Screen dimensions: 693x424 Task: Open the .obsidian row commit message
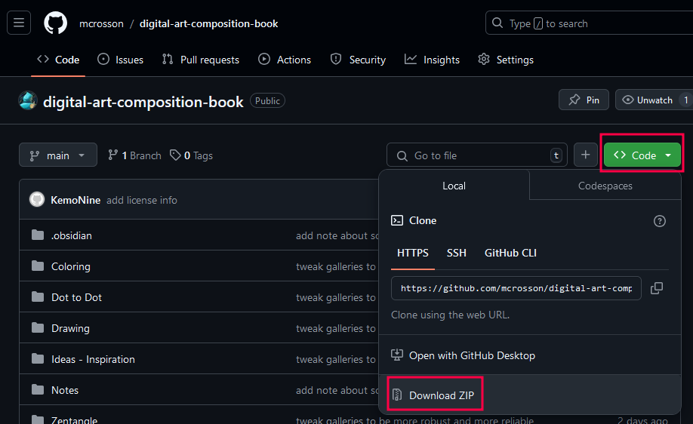click(337, 235)
